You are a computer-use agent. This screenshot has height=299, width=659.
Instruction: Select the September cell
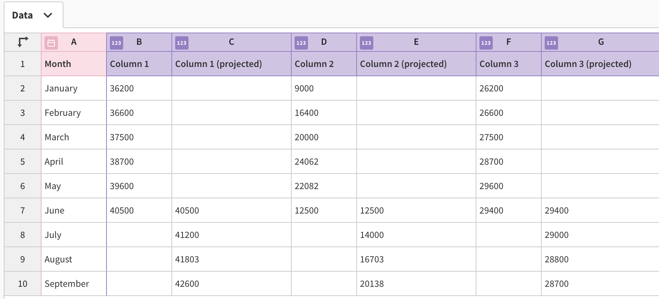tap(74, 284)
